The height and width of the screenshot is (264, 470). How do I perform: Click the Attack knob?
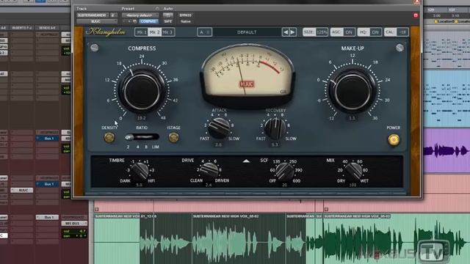(219, 128)
